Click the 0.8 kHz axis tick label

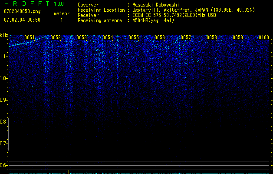click(x=3, y=122)
